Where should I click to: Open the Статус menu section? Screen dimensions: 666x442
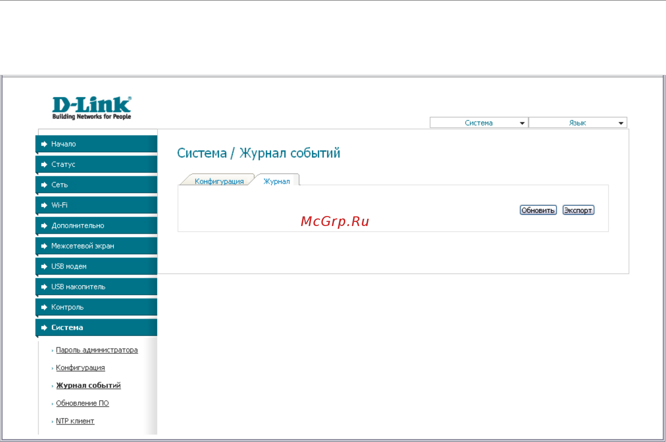(x=96, y=164)
